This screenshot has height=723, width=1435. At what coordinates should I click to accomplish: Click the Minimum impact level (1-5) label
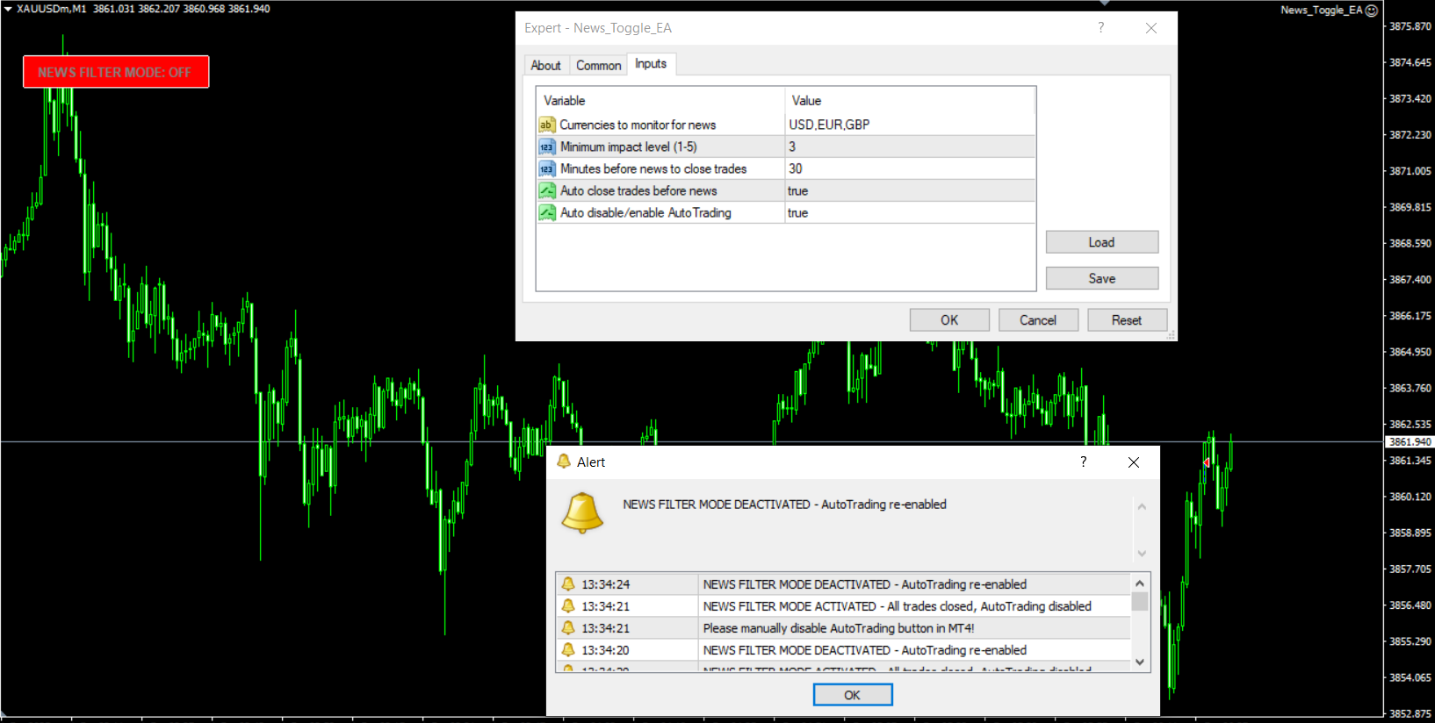(629, 147)
